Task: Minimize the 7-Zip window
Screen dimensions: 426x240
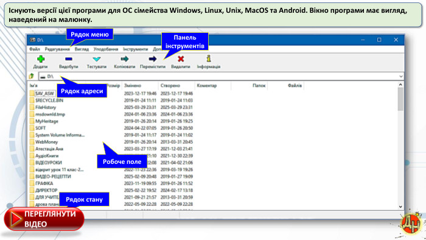Action: pos(363,40)
